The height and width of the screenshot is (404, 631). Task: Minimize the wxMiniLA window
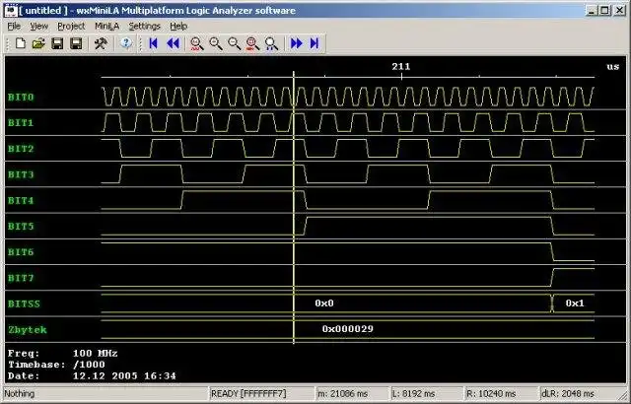coord(592,11)
